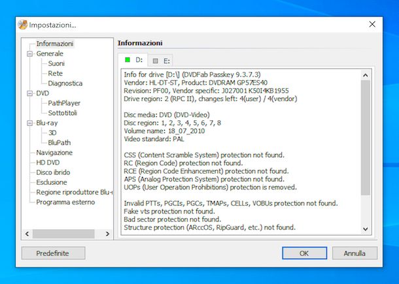Collapse the Blu-ray tree node
The width and height of the screenshot is (399, 284).
coord(30,123)
